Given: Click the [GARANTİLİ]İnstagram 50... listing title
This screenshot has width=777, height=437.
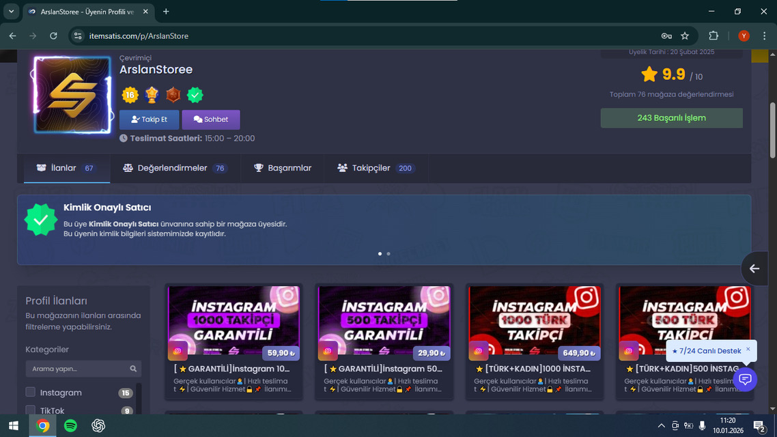Looking at the screenshot, I should (x=383, y=369).
